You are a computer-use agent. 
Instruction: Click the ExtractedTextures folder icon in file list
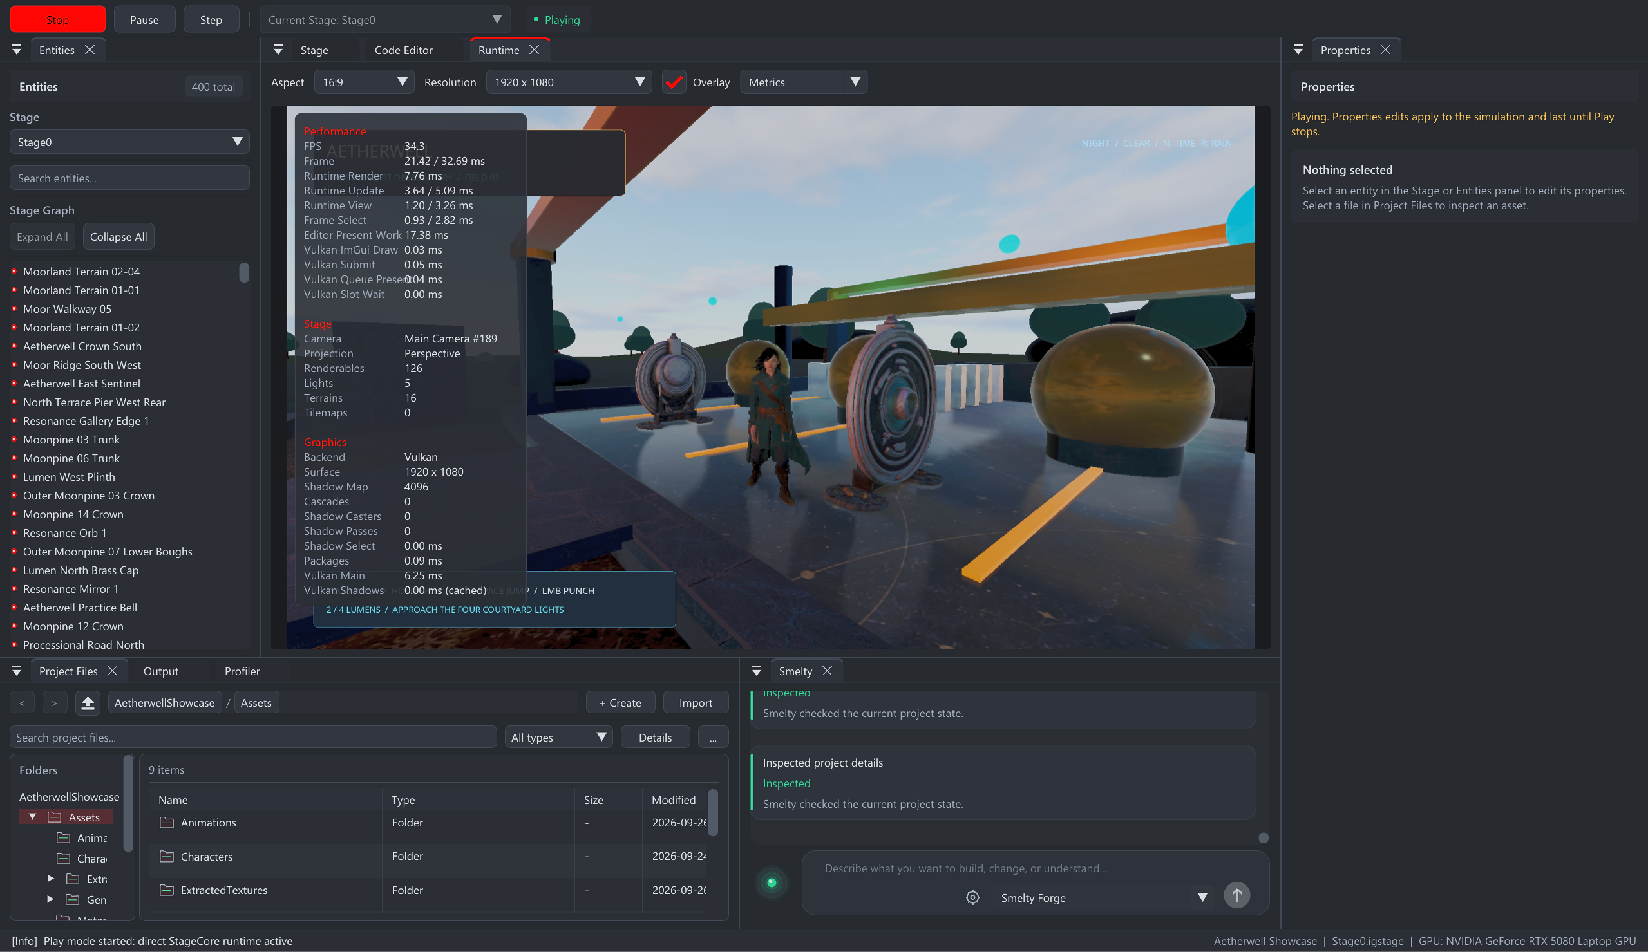coord(167,890)
